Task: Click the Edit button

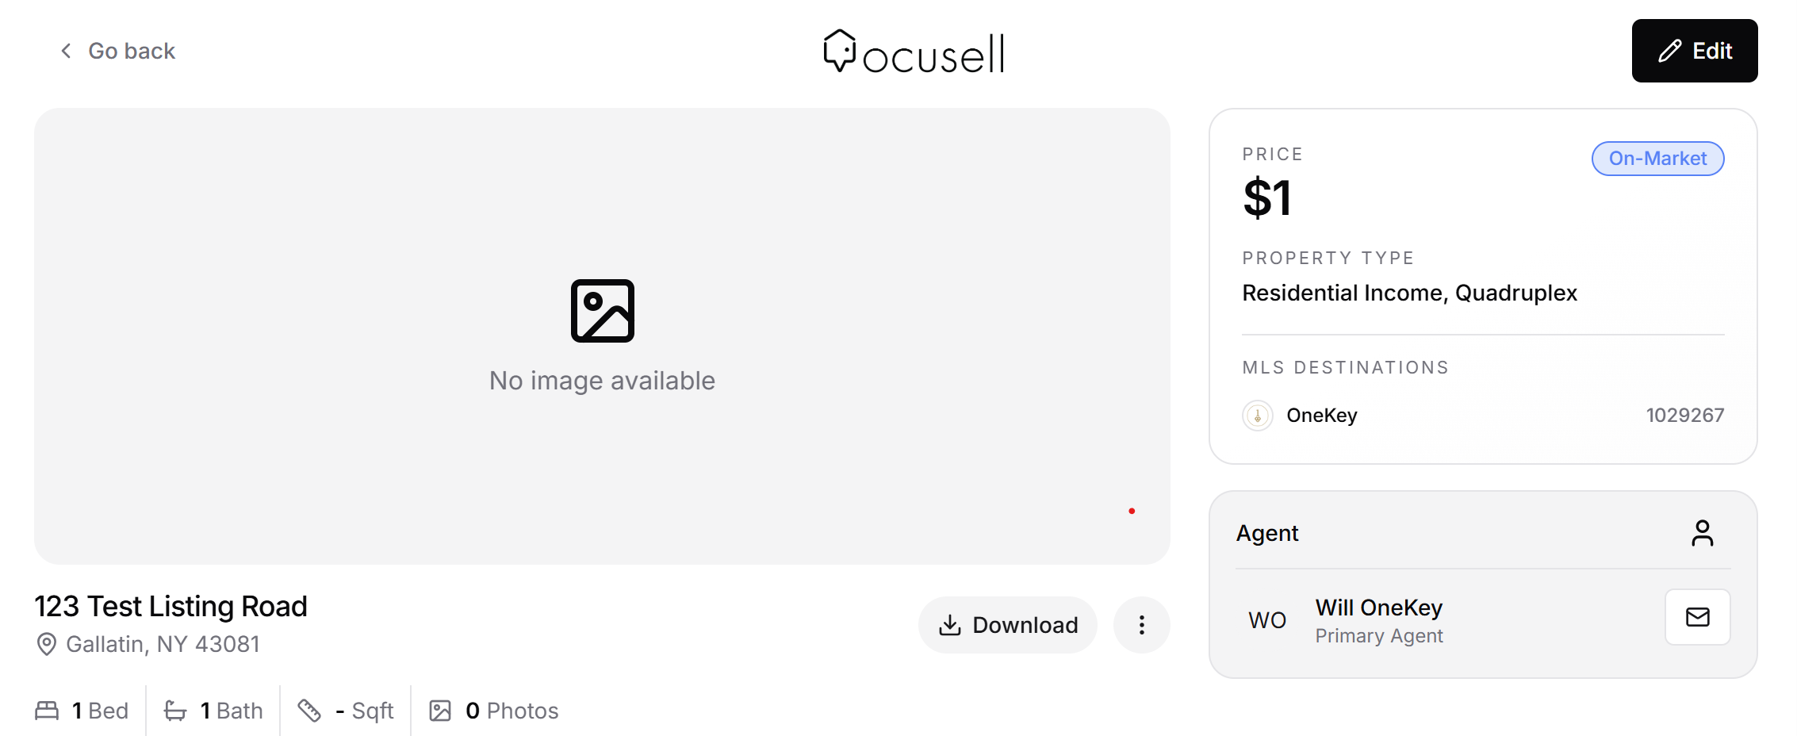Action: [1695, 51]
